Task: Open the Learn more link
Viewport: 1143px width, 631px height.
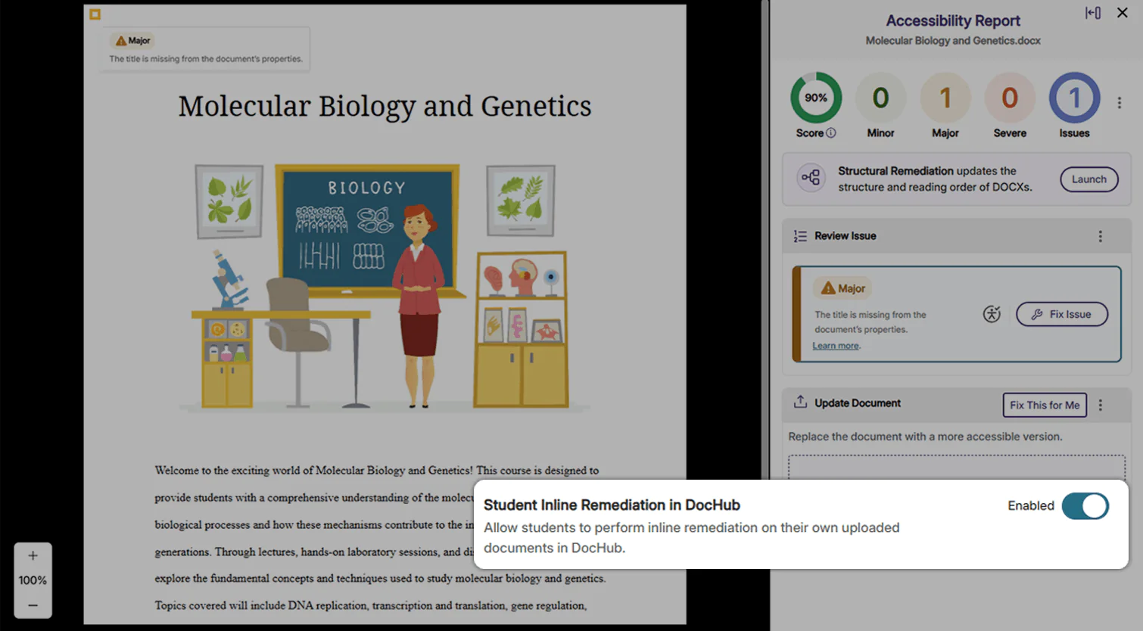Action: (835, 345)
